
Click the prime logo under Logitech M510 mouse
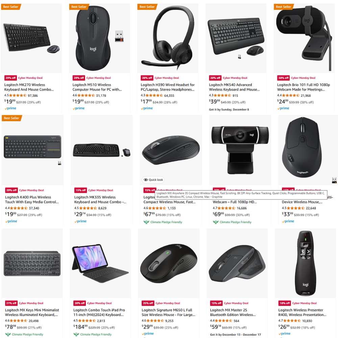click(x=79, y=108)
